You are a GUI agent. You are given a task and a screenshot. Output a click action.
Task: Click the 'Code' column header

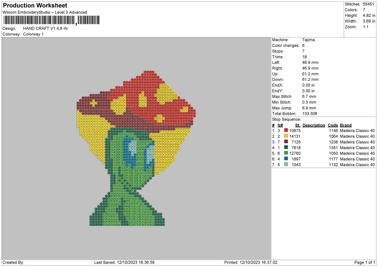[333, 125]
